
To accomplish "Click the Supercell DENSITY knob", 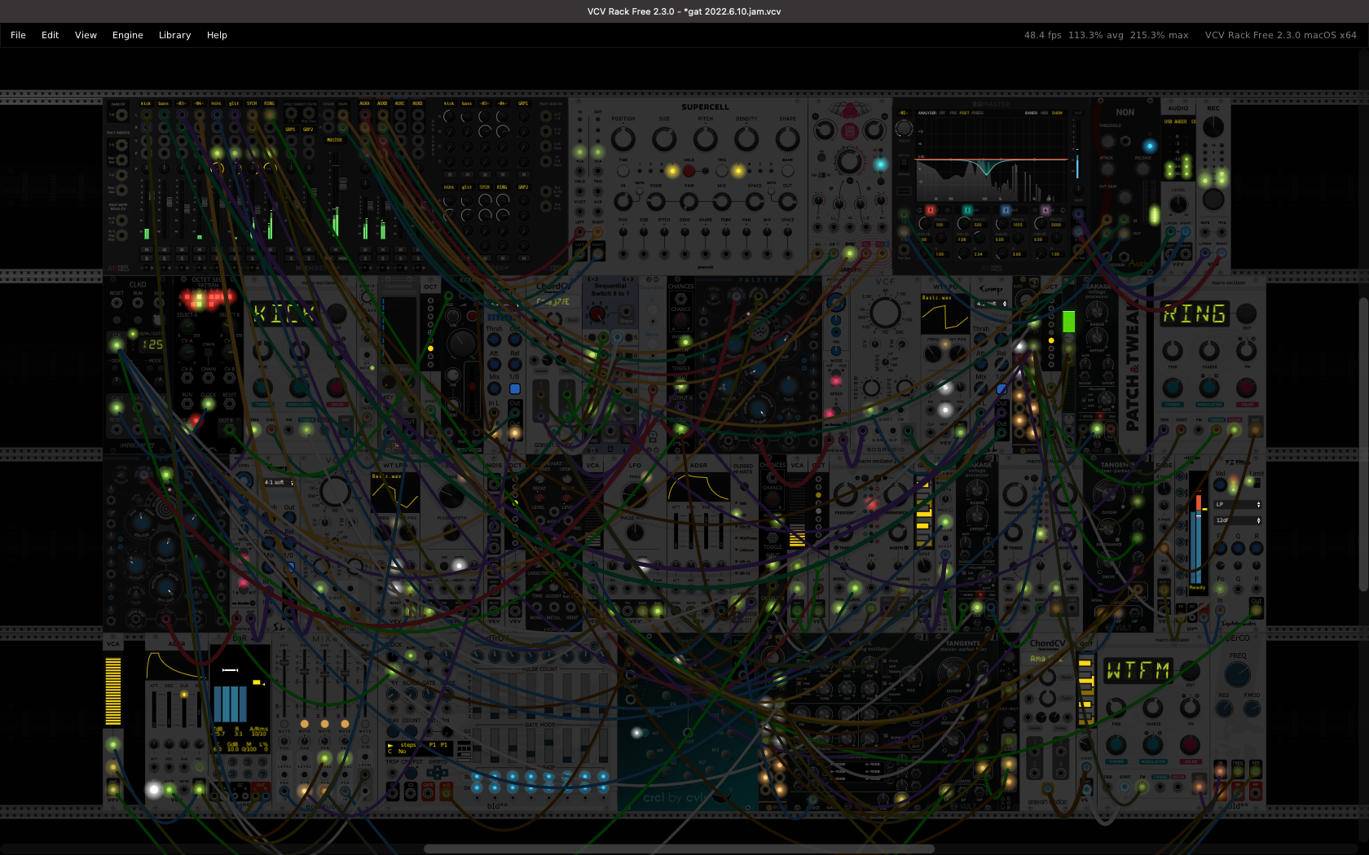I will coord(746,138).
